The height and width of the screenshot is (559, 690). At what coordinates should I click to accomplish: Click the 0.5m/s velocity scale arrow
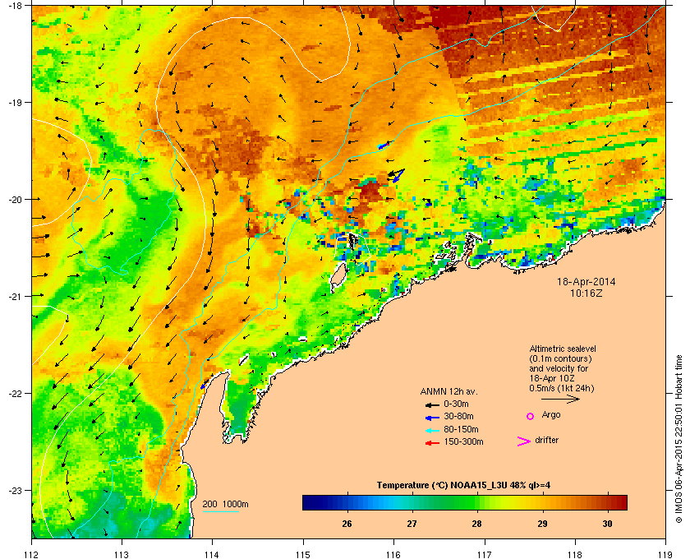pyautogui.click(x=560, y=399)
